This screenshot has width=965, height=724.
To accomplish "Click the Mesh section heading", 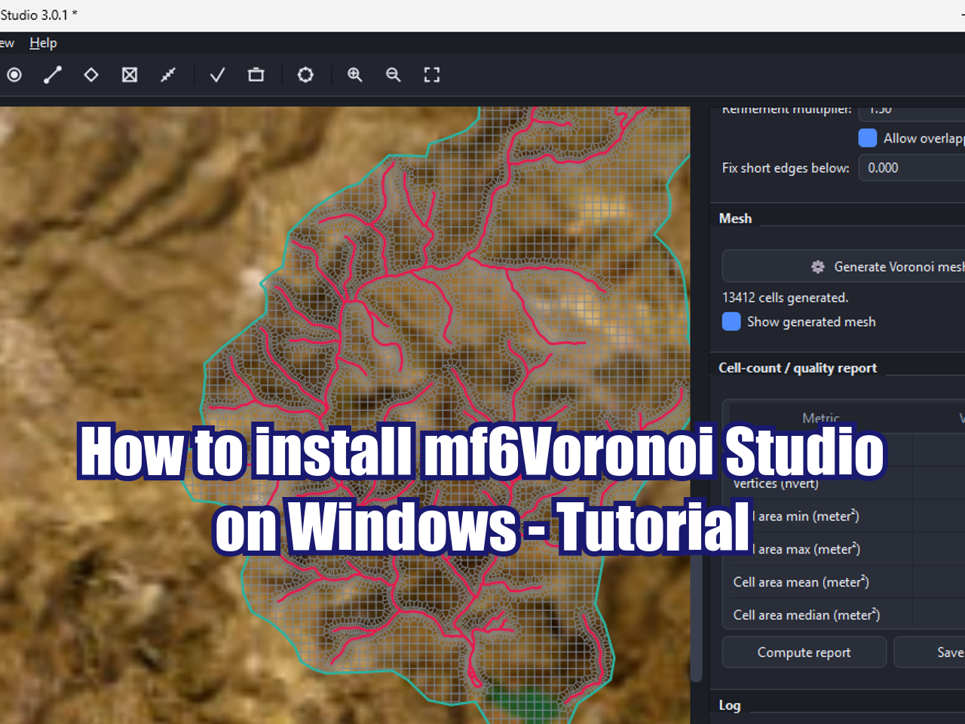I will click(x=735, y=218).
